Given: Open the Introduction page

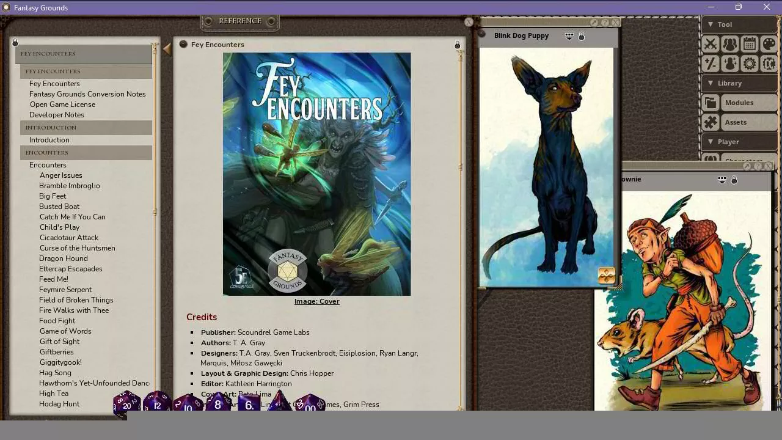Looking at the screenshot, I should coord(49,140).
